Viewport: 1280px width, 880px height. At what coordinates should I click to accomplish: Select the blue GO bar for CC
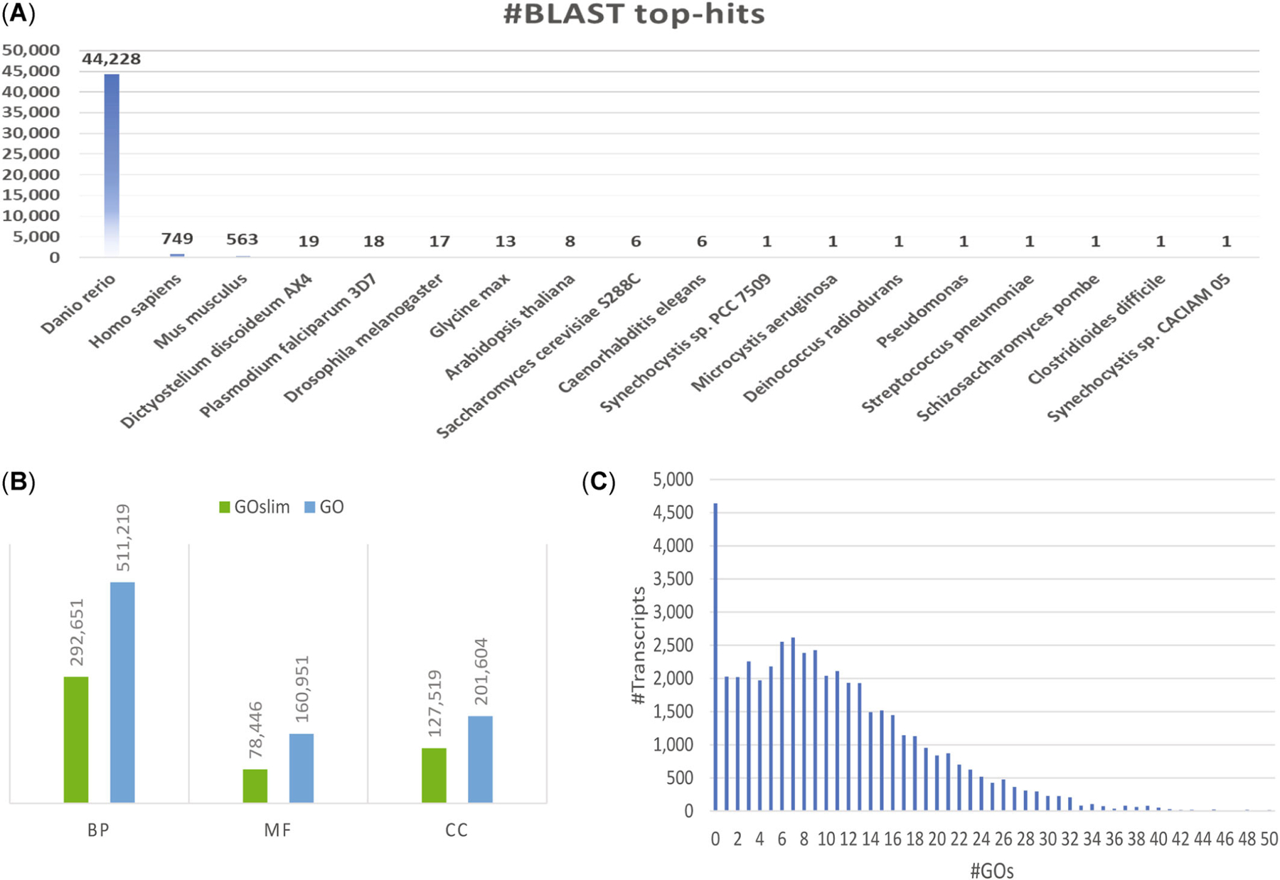pyautogui.click(x=480, y=759)
